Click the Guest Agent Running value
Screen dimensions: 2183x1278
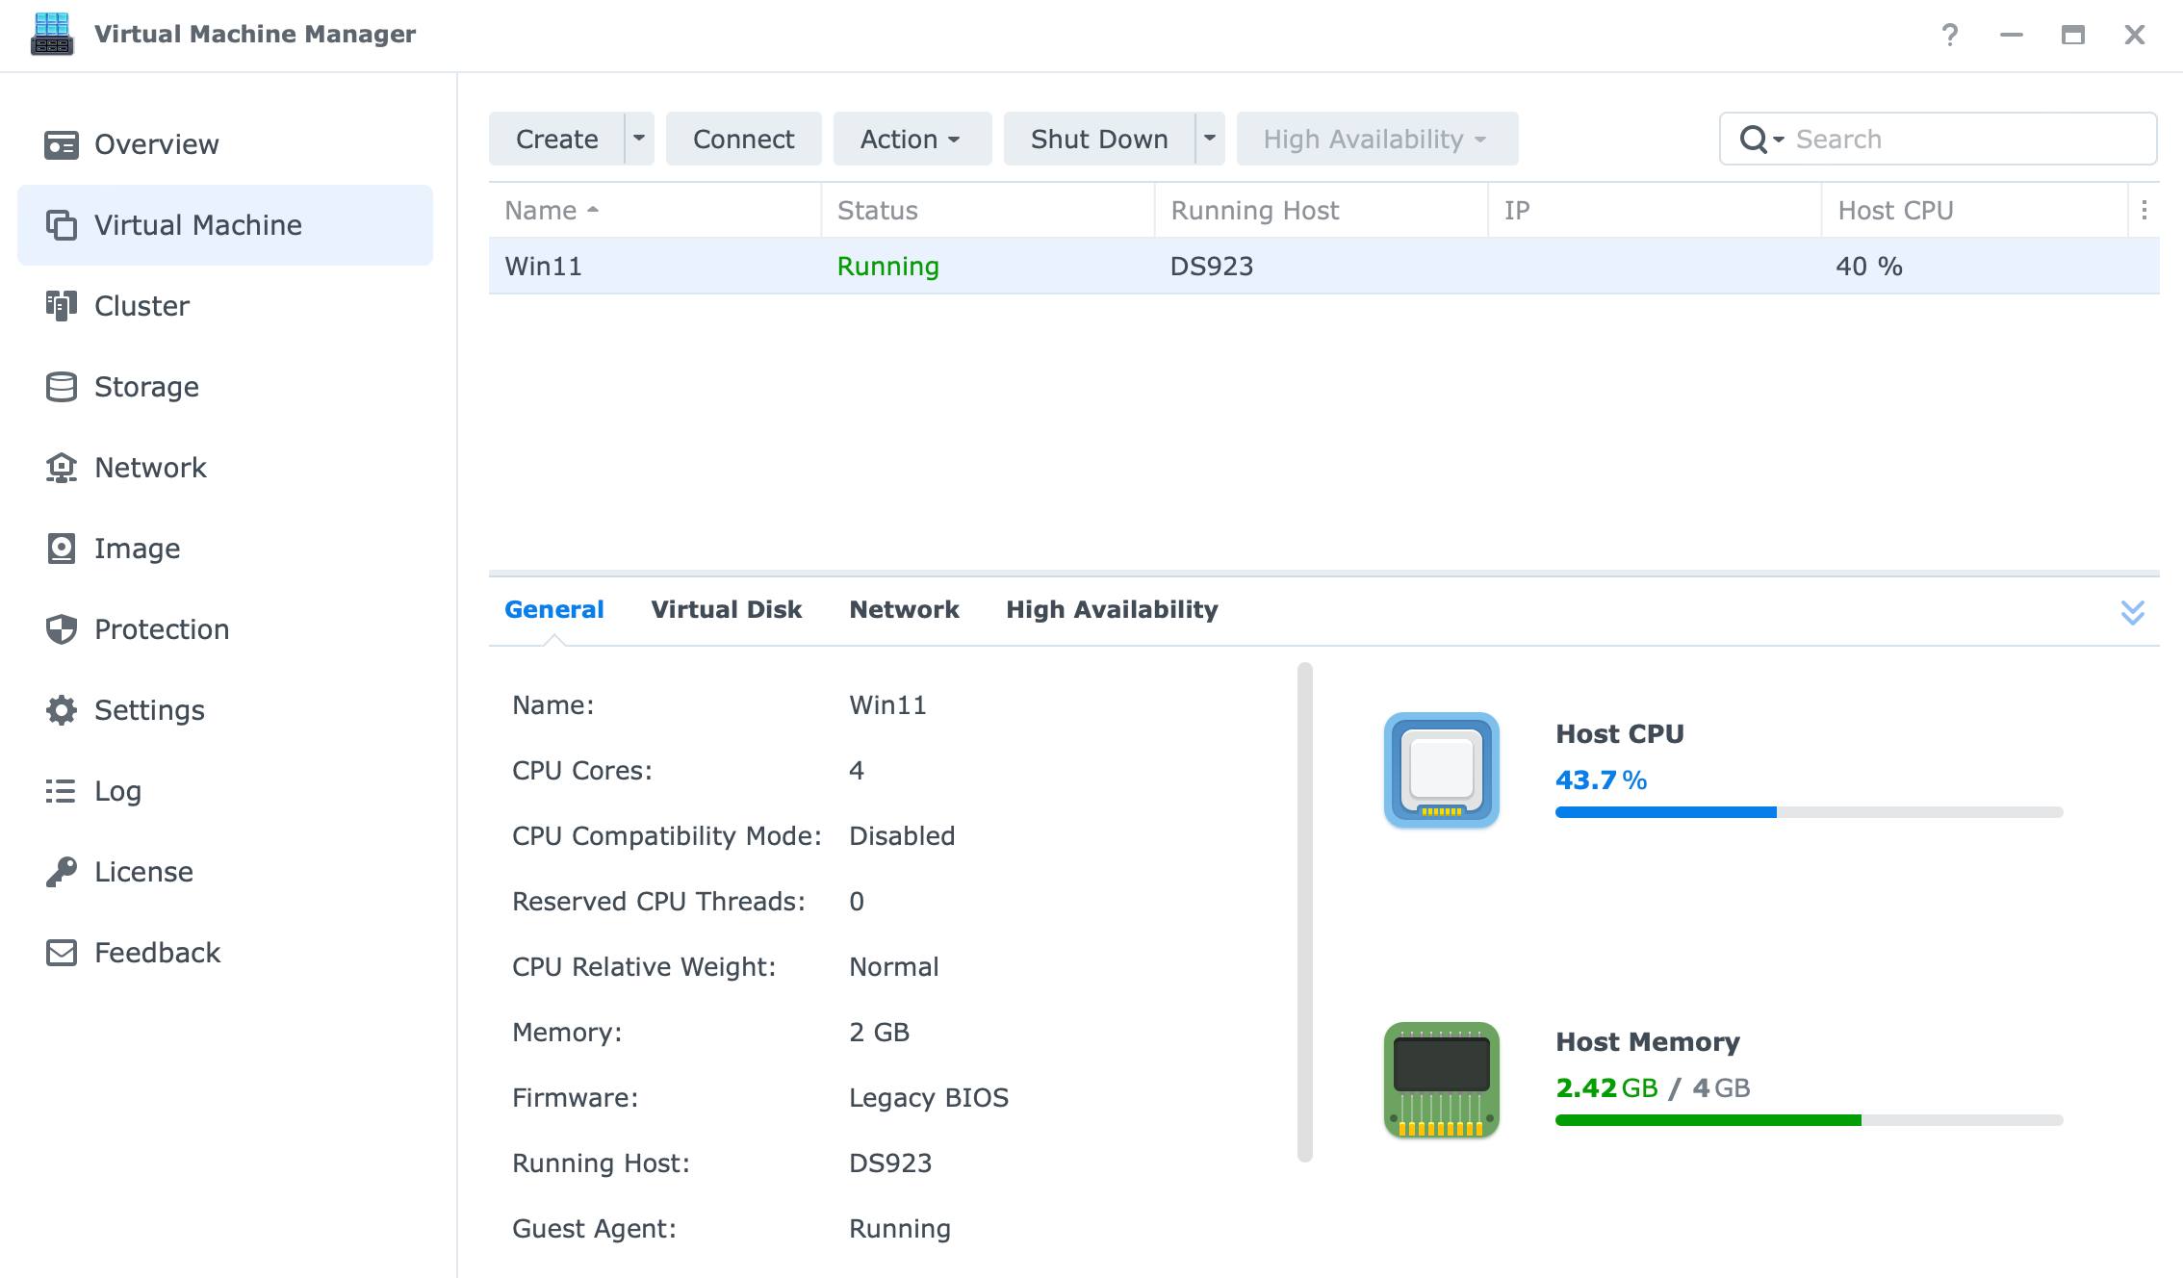899,1228
